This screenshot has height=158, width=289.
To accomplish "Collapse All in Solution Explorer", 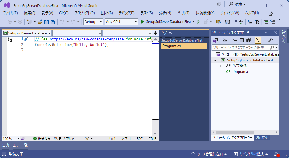I will 242,40.
